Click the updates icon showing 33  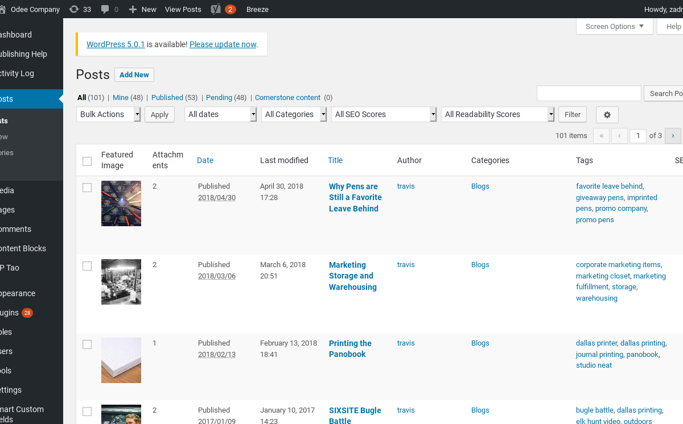coord(74,9)
